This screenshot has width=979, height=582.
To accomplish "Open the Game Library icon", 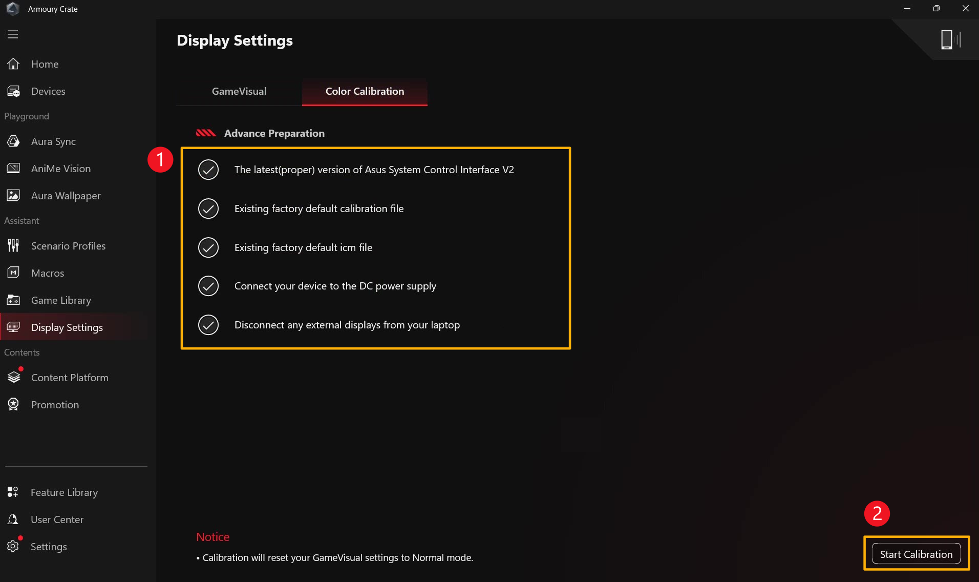I will click(x=13, y=300).
